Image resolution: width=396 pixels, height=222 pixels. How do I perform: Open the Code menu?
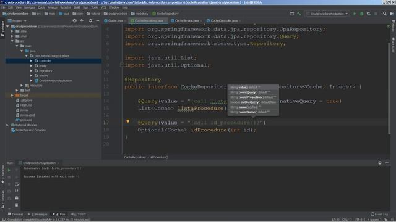pyautogui.click(x=41, y=7)
